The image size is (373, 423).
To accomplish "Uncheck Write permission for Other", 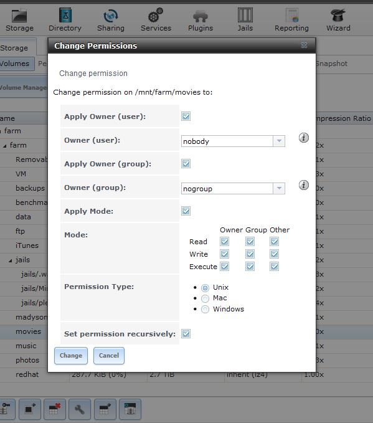I will [x=274, y=254].
